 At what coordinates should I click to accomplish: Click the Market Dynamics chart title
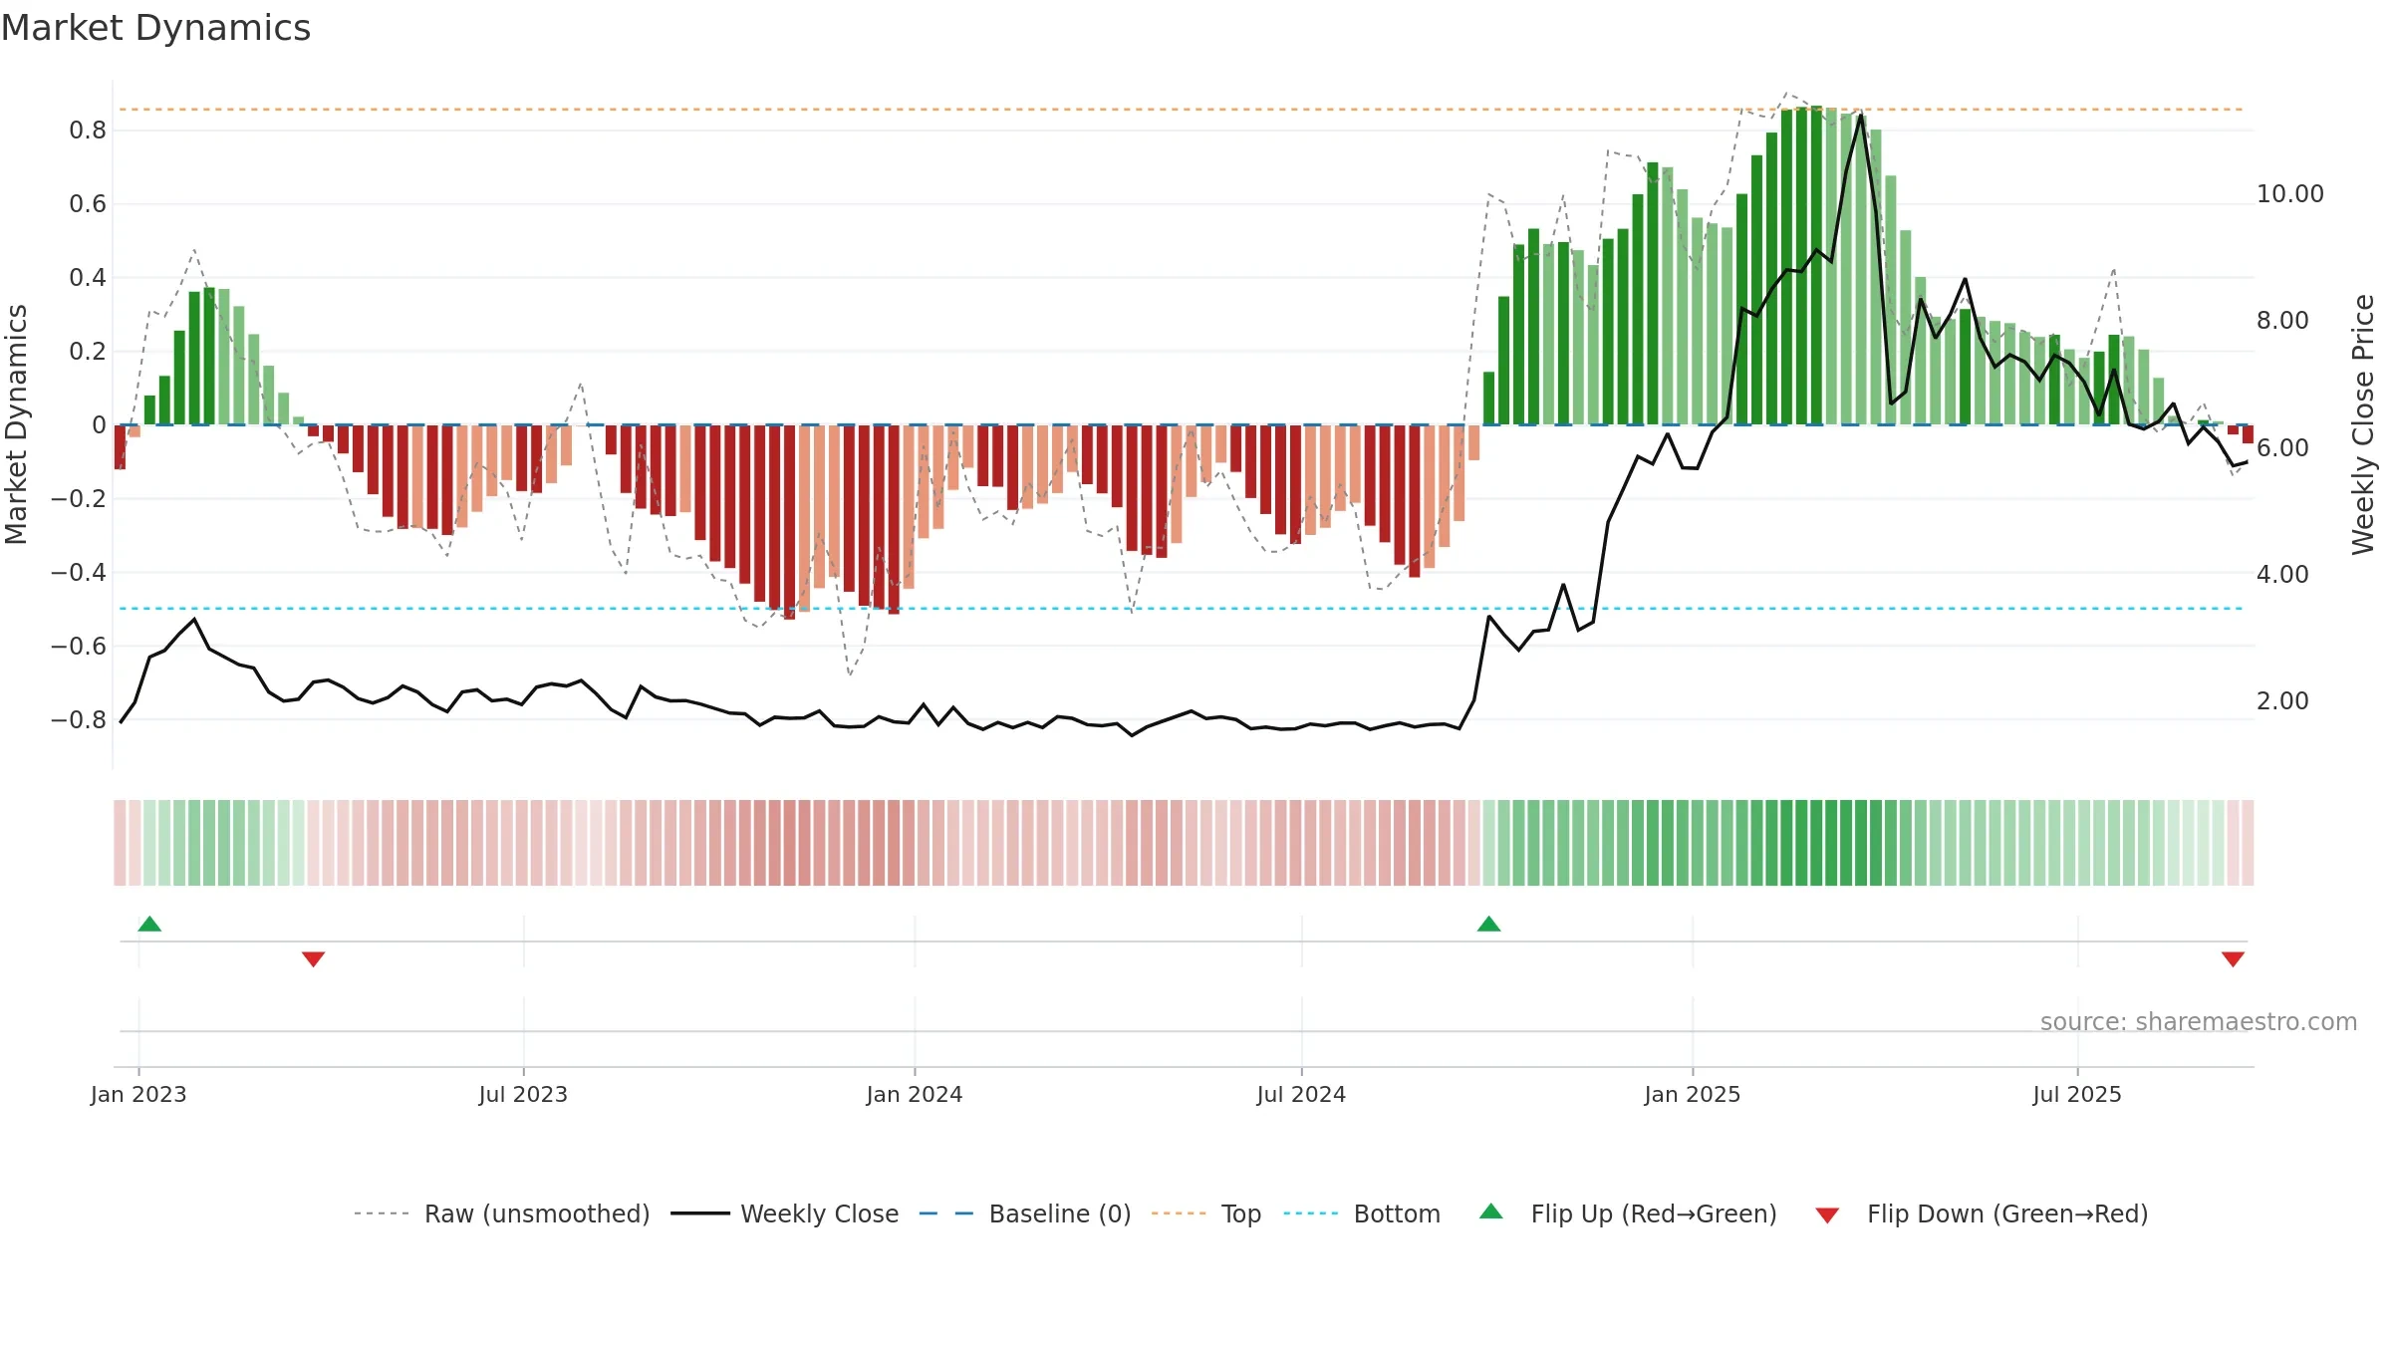coord(155,28)
